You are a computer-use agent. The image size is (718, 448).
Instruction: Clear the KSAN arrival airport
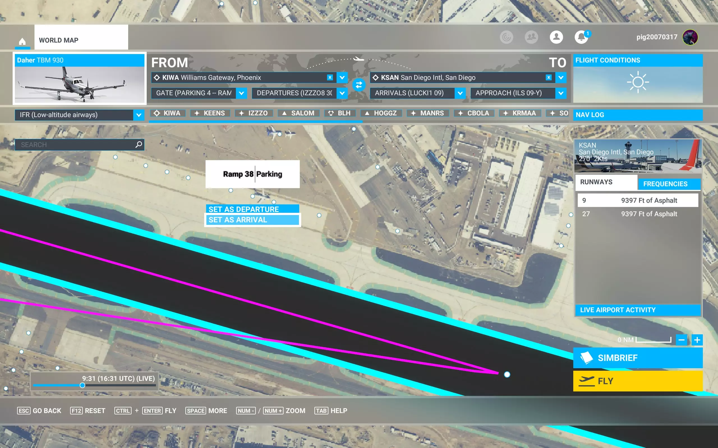point(549,77)
